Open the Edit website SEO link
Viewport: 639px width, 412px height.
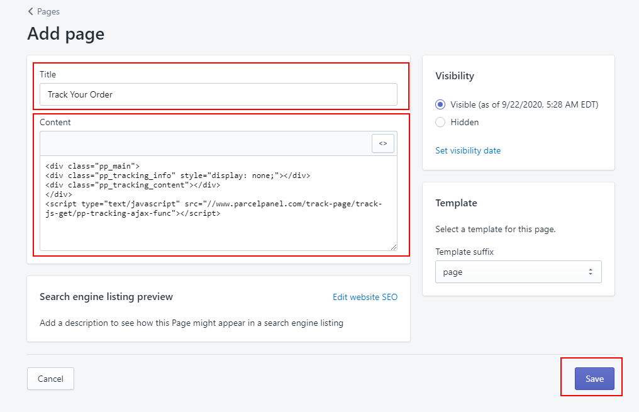365,297
